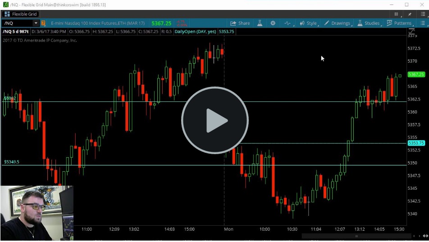This screenshot has height=242, width=429.
Task: Click the 5367.25 last price label
Action: click(x=161, y=23)
